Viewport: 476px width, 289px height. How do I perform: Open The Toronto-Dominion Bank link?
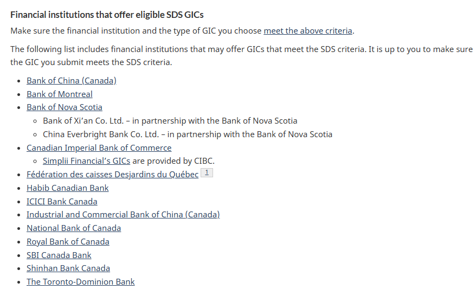pos(81,282)
